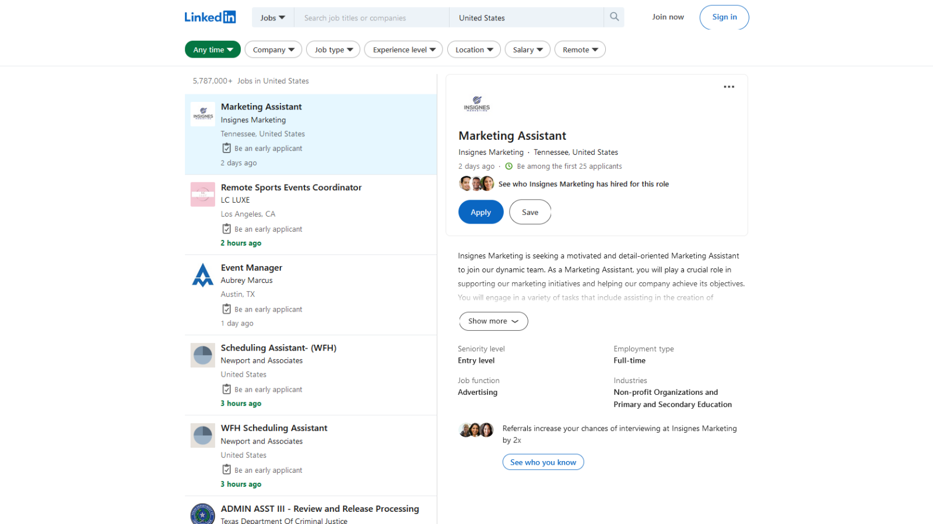Open the Remote filter dropdown
This screenshot has height=524, width=933.
tap(580, 49)
